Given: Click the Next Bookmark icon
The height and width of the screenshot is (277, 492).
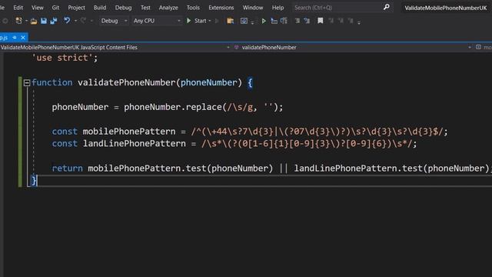Looking at the screenshot, I should click(x=341, y=21).
